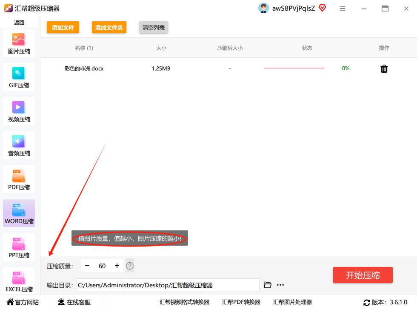Screen dimensions: 417x309
Task: Open the help tooltip next to 压缩质量
Action: [129, 266]
